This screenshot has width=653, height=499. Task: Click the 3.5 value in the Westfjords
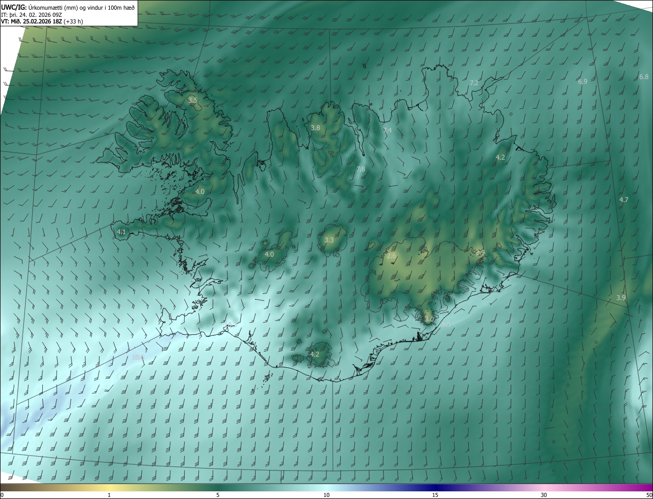pos(193,101)
